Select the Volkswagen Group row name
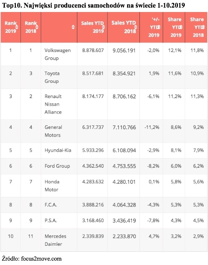Screen dimensions: 208x265 tap(58, 54)
